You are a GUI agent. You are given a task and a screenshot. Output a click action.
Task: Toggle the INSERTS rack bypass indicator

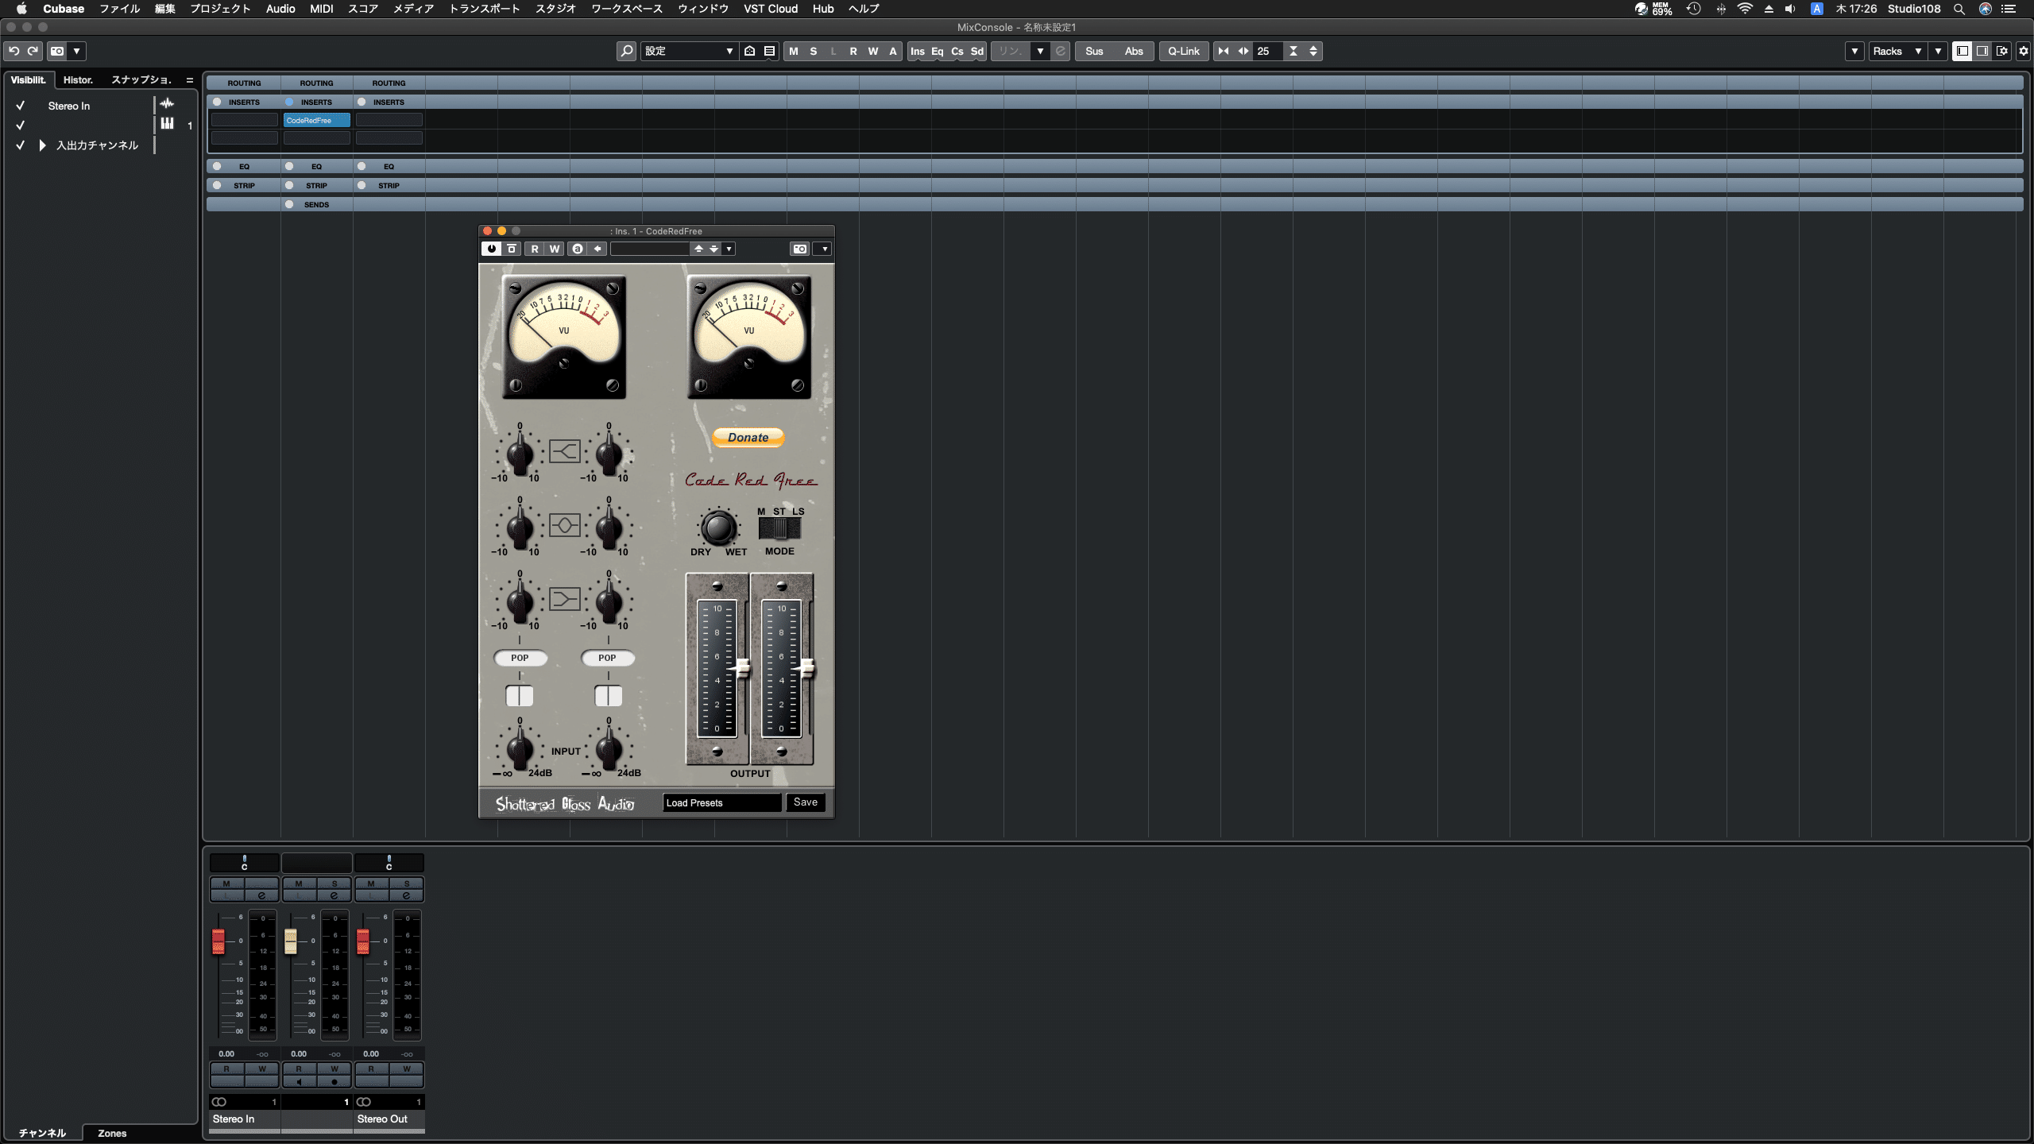(290, 102)
